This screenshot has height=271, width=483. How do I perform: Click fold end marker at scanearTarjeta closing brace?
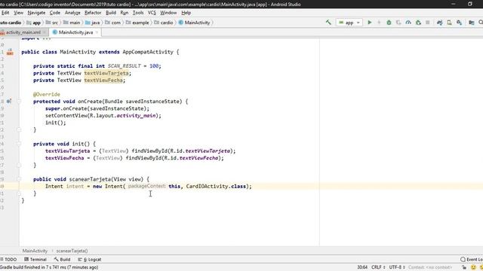[19, 193]
